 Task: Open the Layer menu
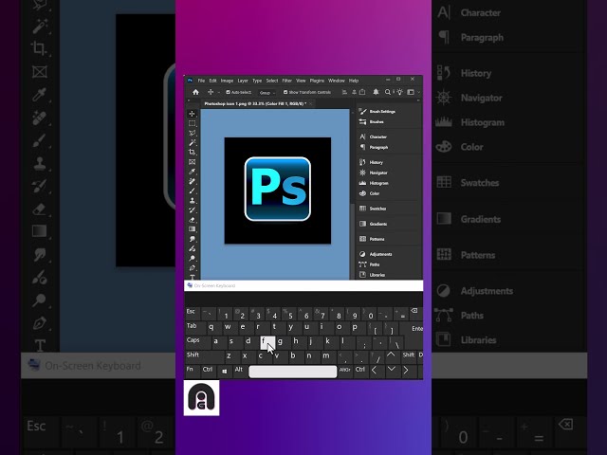(x=243, y=81)
